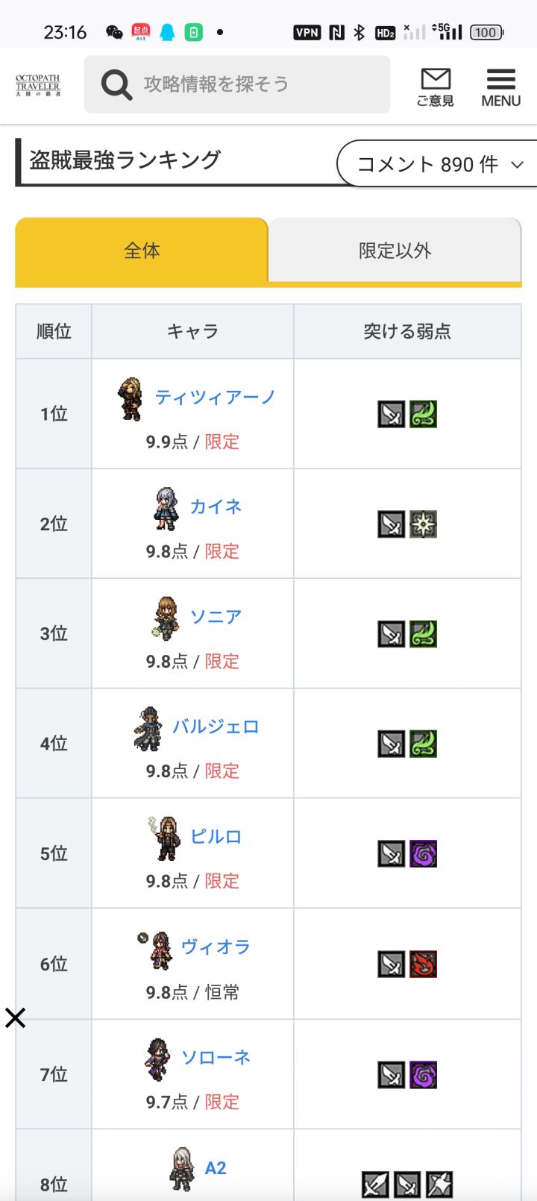Tap the search magnifier icon
Screen dimensions: 537x1201
[116, 84]
